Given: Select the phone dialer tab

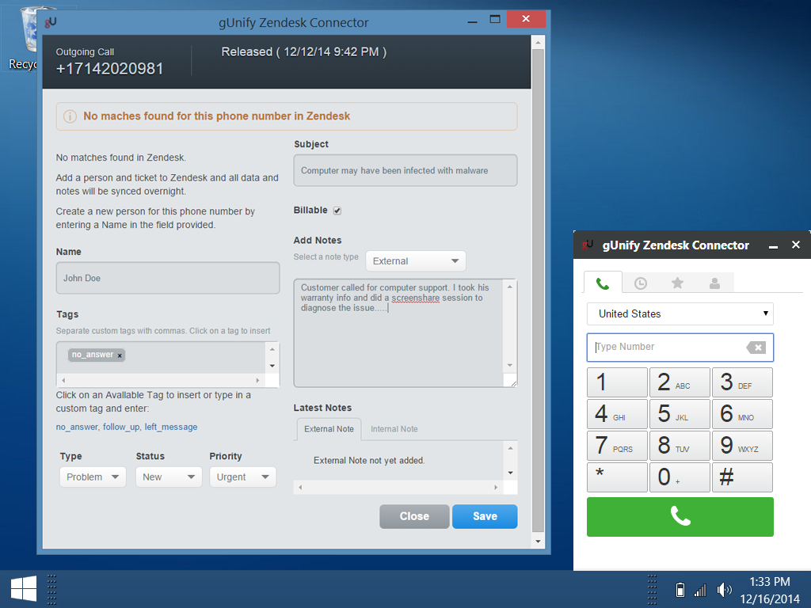Looking at the screenshot, I should point(603,283).
